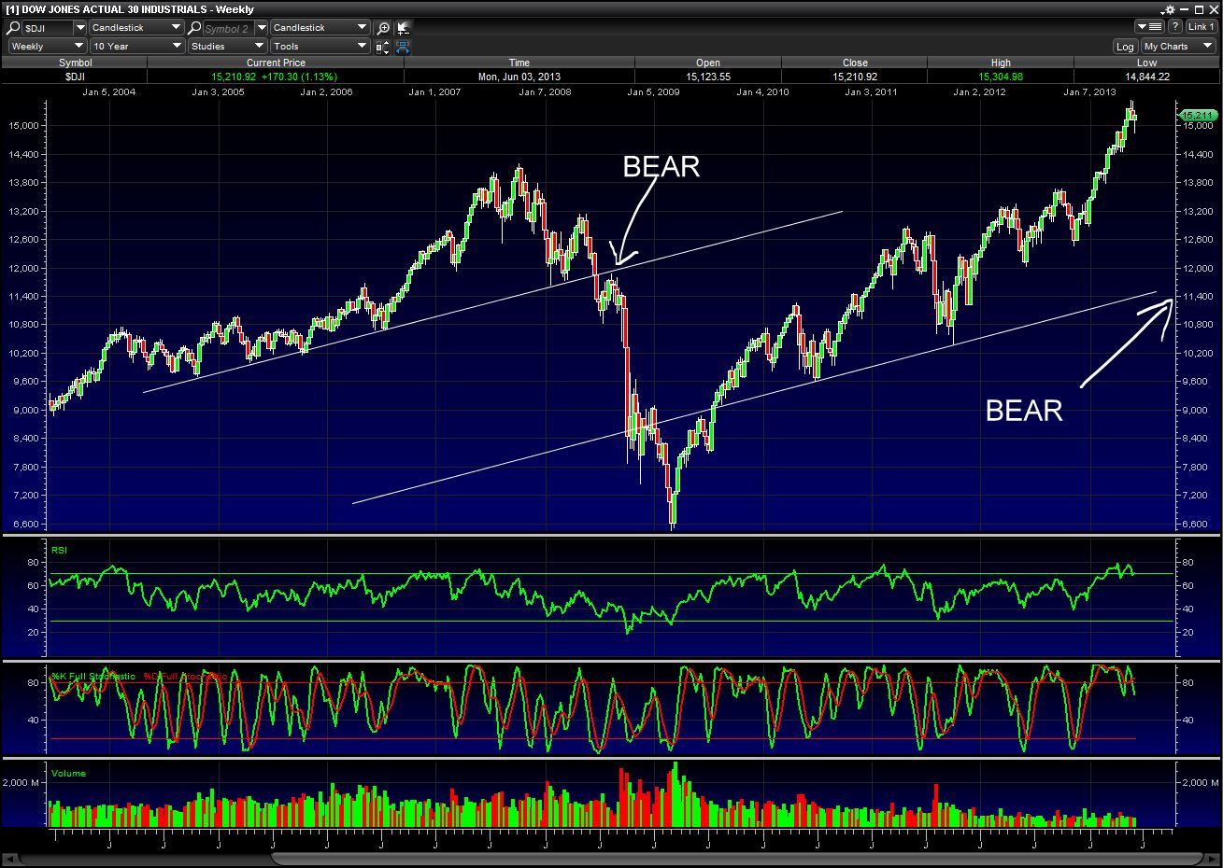
Task: Click the current price 15,211 axis marker
Action: (x=1197, y=116)
